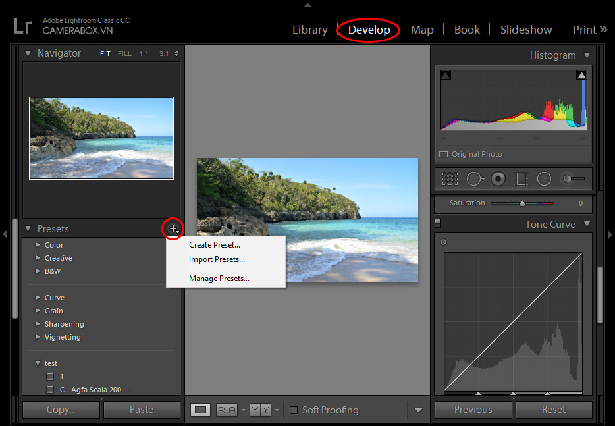615x426 pixels.
Task: Click the Reset button
Action: tap(553, 410)
